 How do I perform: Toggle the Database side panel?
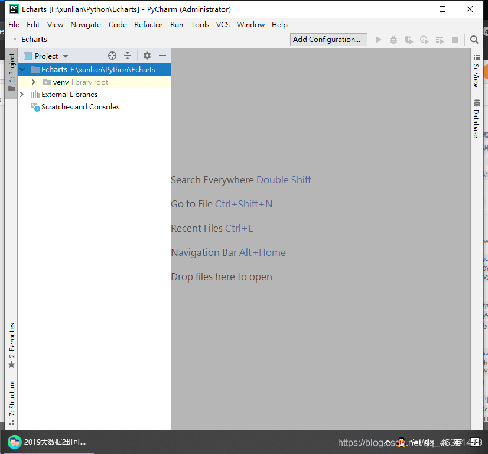[x=477, y=119]
